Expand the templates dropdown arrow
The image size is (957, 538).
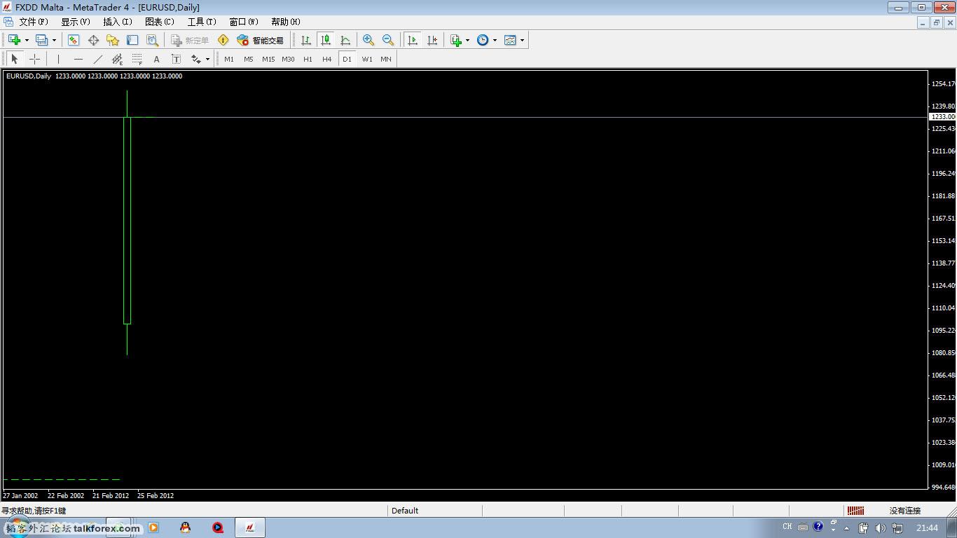[x=522, y=40]
